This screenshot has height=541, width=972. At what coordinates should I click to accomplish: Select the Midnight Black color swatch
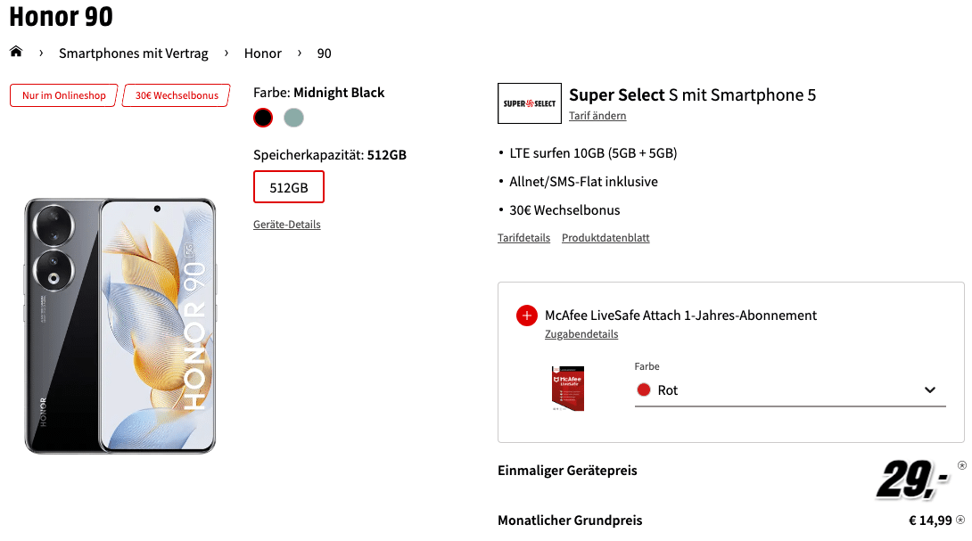click(263, 118)
